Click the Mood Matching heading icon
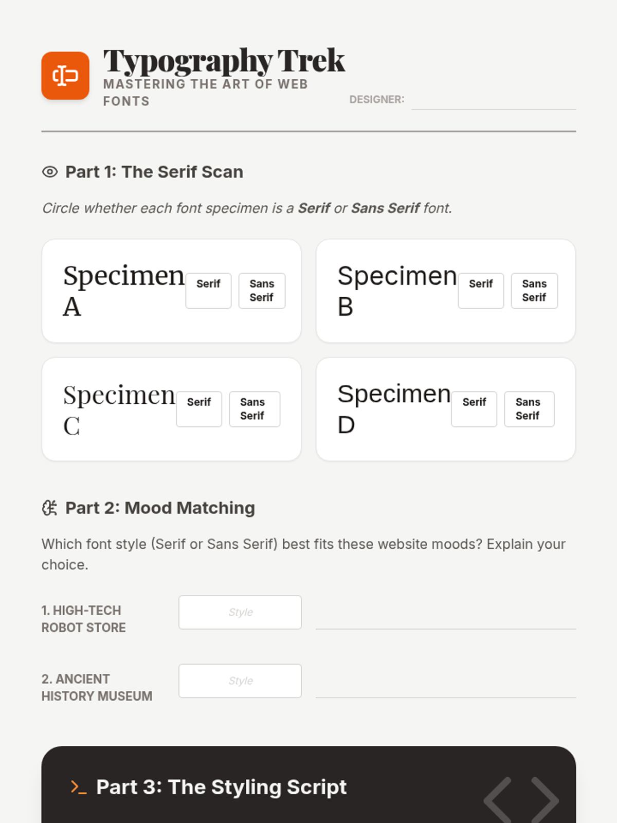Viewport: 617px width, 823px height. pyautogui.click(x=50, y=508)
